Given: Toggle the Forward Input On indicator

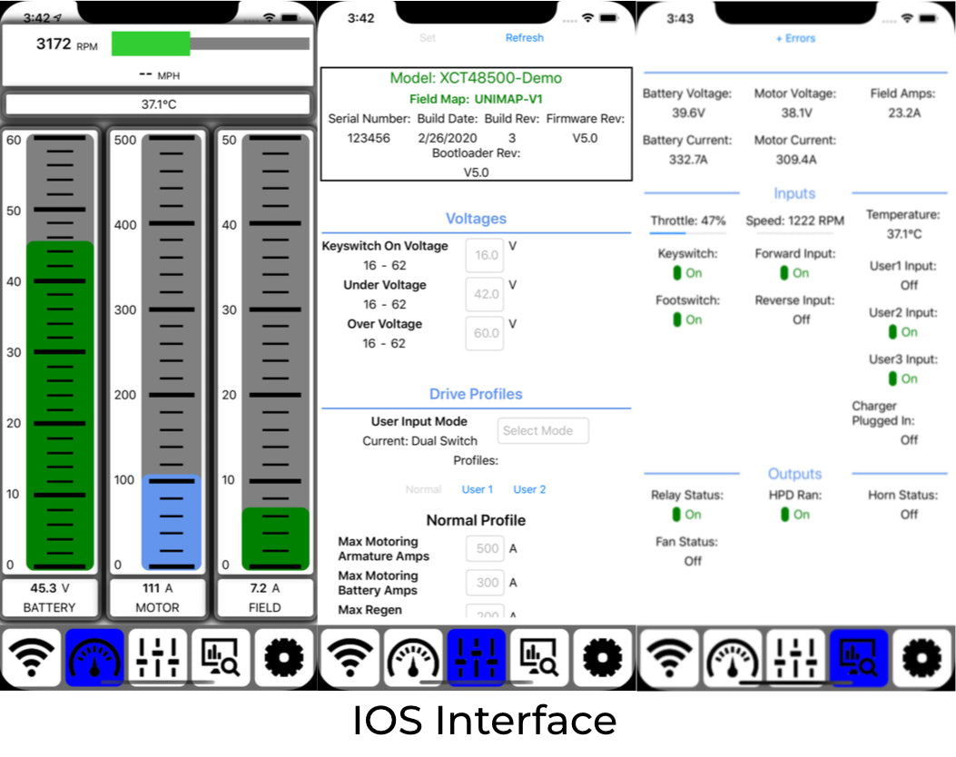Looking at the screenshot, I should (x=794, y=273).
